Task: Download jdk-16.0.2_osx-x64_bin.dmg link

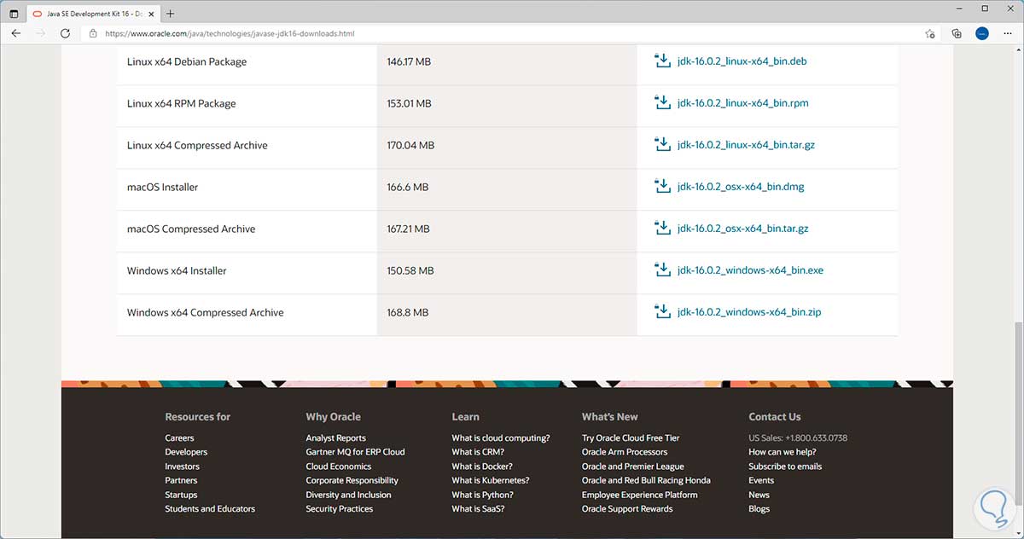Action: pyautogui.click(x=741, y=187)
